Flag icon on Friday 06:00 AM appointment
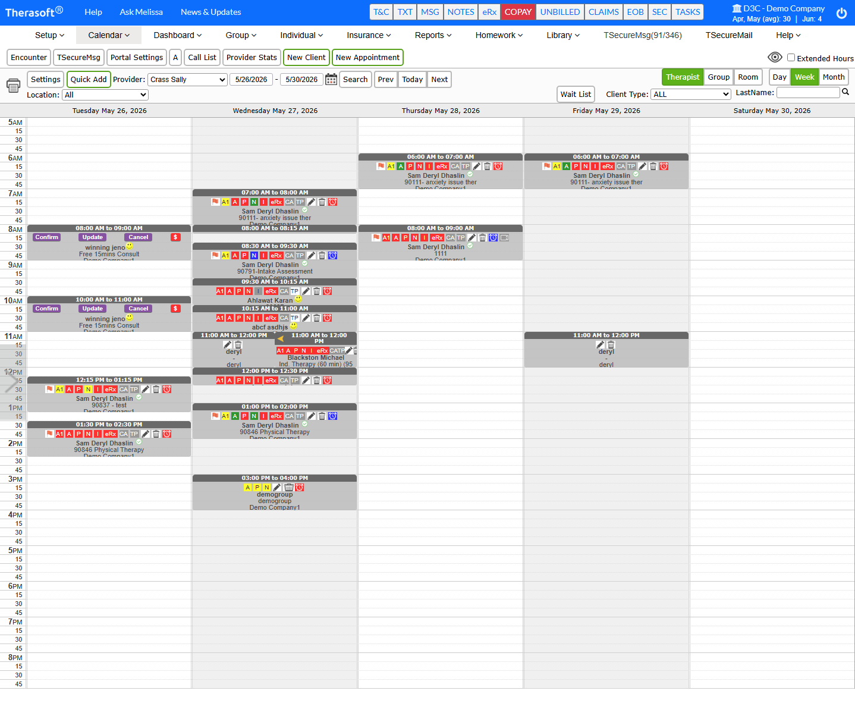The image size is (855, 722). coord(546,167)
